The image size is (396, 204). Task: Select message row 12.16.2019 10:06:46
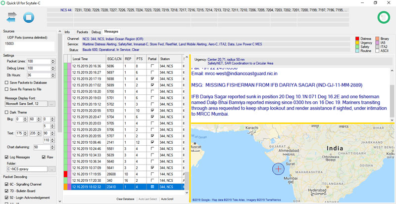tap(124, 142)
